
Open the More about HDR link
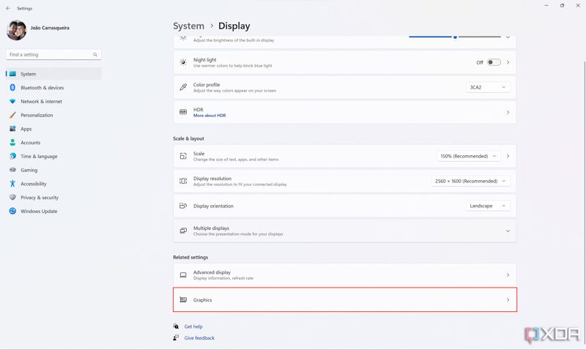(x=209, y=116)
